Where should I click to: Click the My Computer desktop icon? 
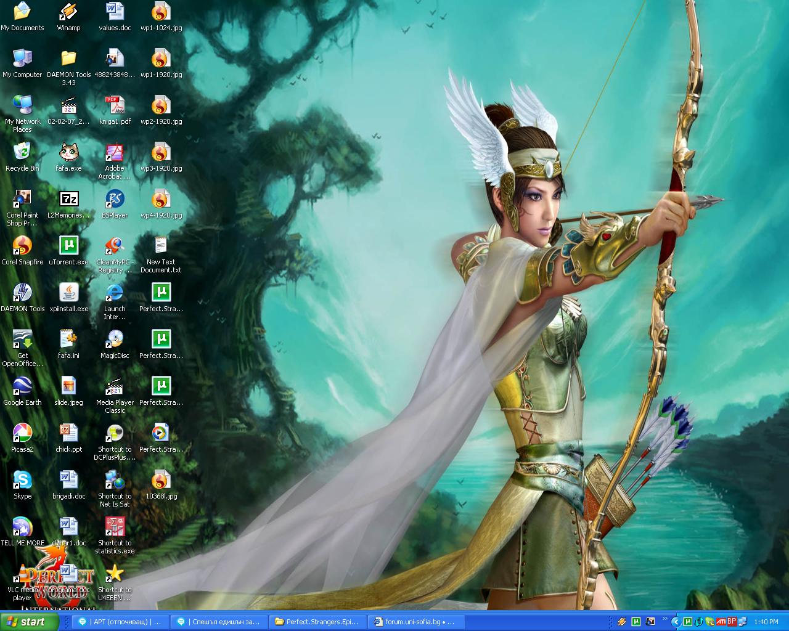(x=22, y=59)
